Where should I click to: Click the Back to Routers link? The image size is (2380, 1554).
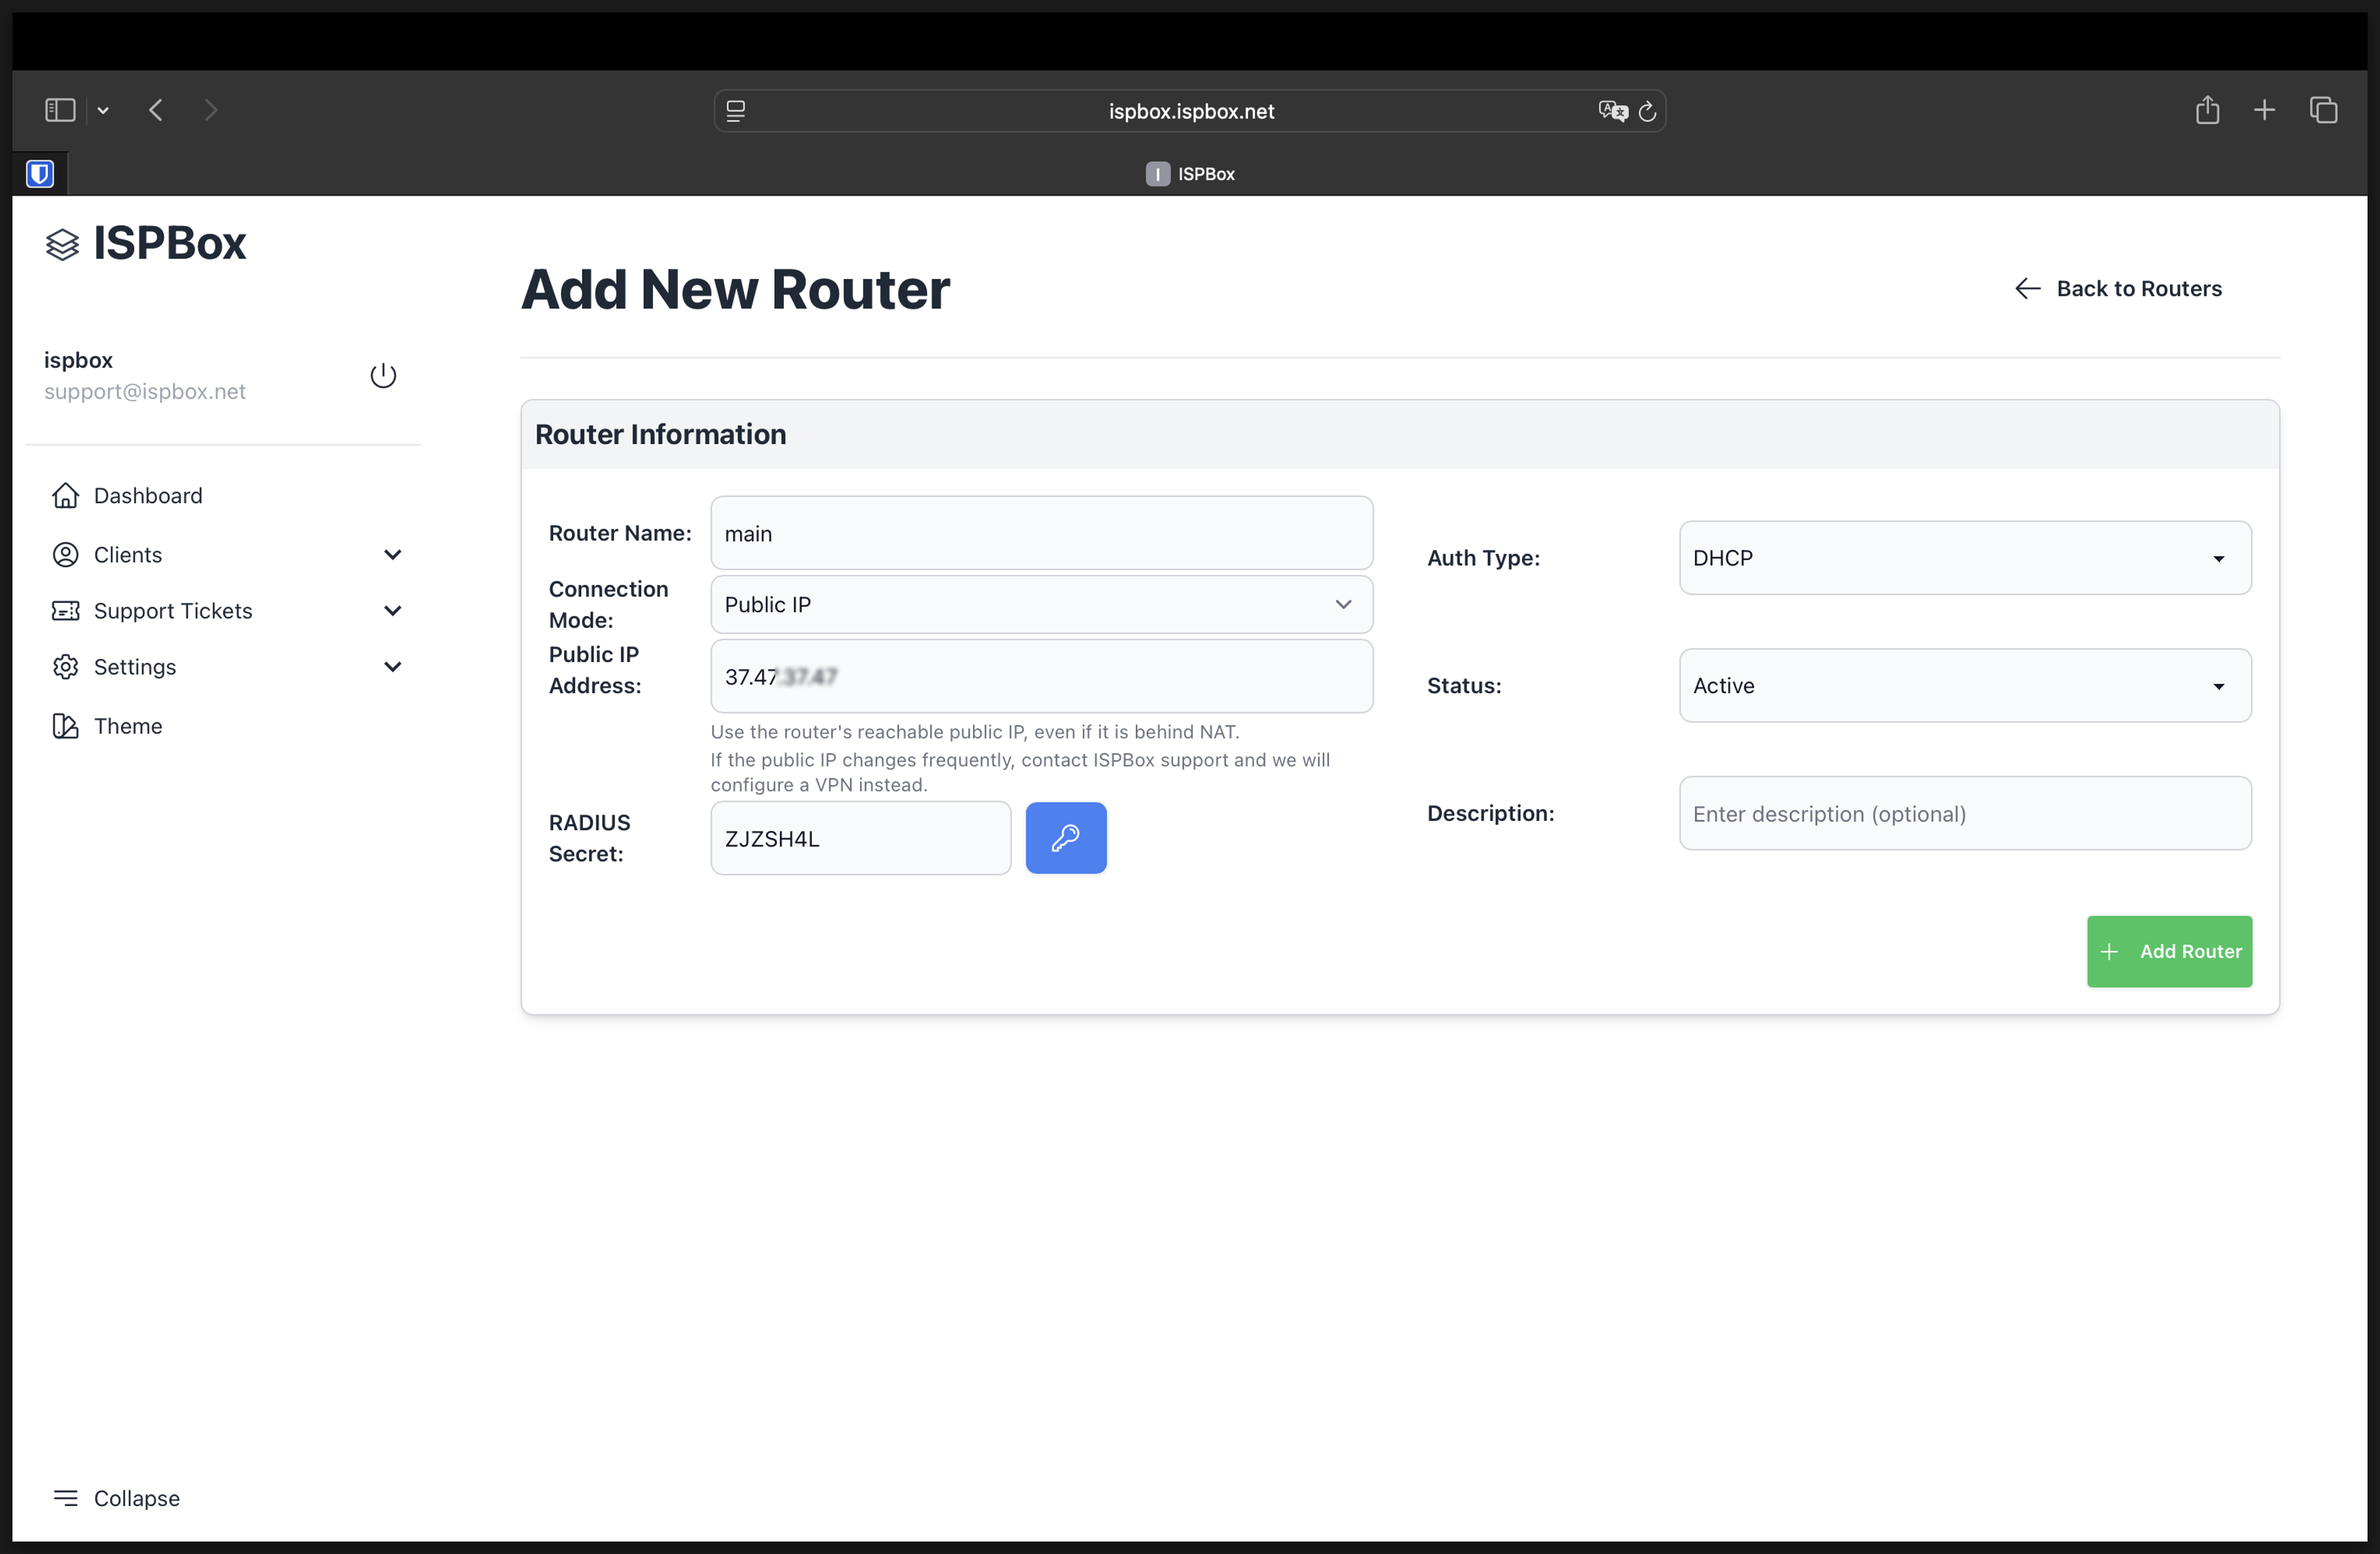(x=2118, y=288)
